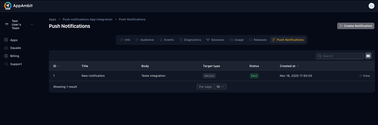Click the Push Notifications breadcrumb
Screen dimensions: 378x125
click(x=132, y=19)
